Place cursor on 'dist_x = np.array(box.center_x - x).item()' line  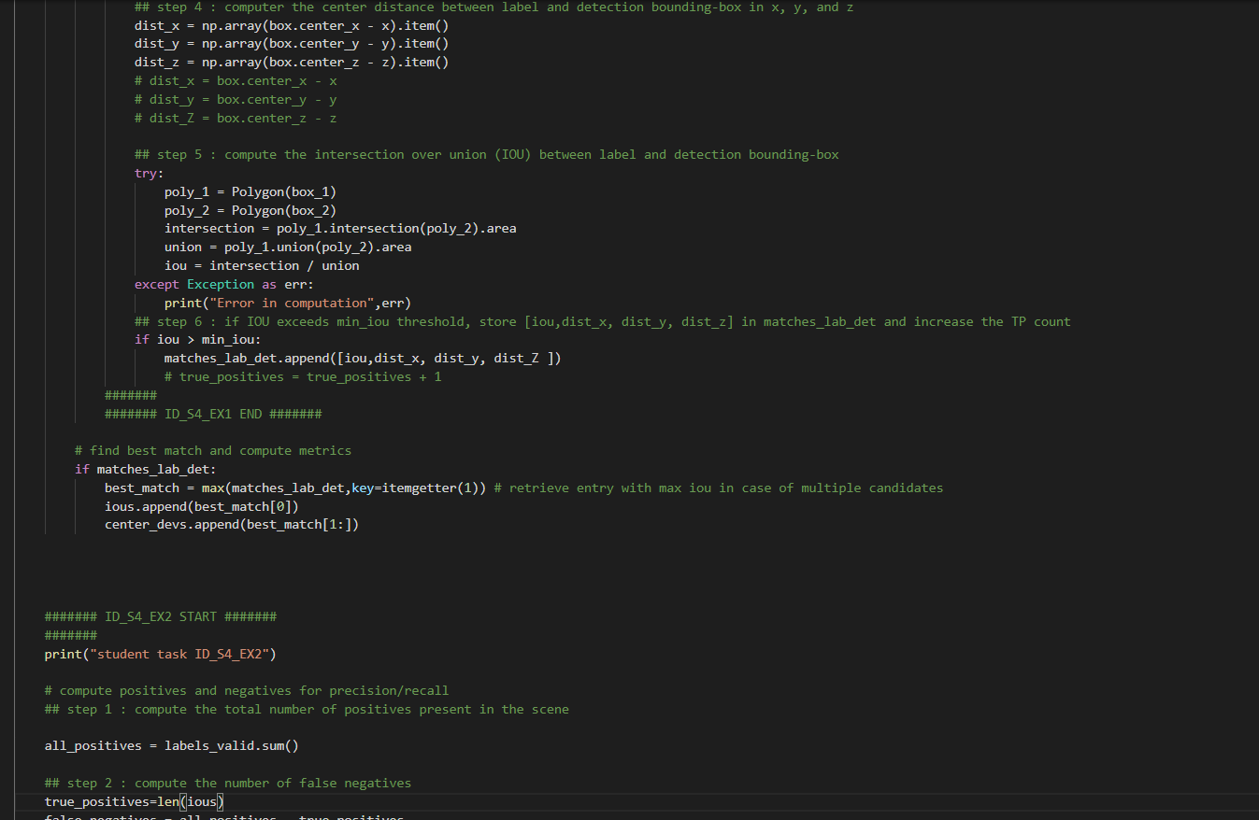coord(292,25)
